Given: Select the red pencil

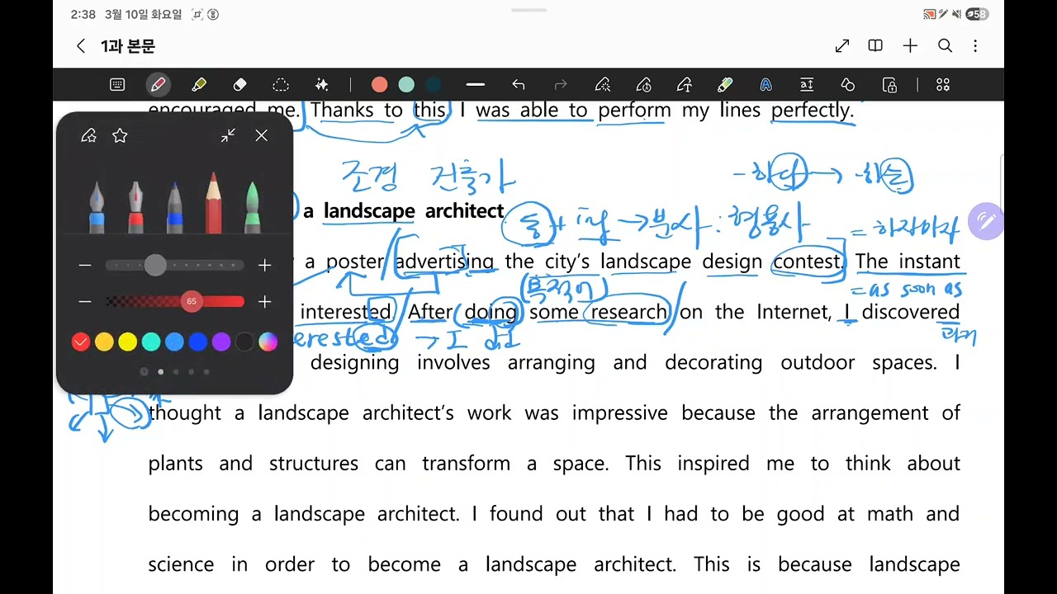Looking at the screenshot, I should click(x=214, y=202).
